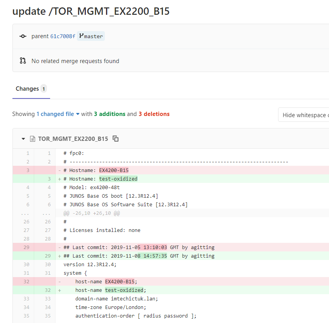Click line number 29 of the removed commit line
Viewport: 329px width, 323px height.
28,247
